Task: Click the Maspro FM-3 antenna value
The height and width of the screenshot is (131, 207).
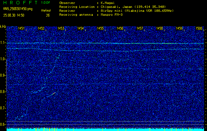Action: coord(112,15)
